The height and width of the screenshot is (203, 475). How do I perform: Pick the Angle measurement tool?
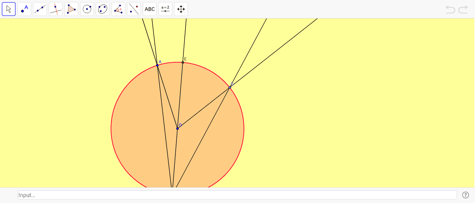pos(118,9)
